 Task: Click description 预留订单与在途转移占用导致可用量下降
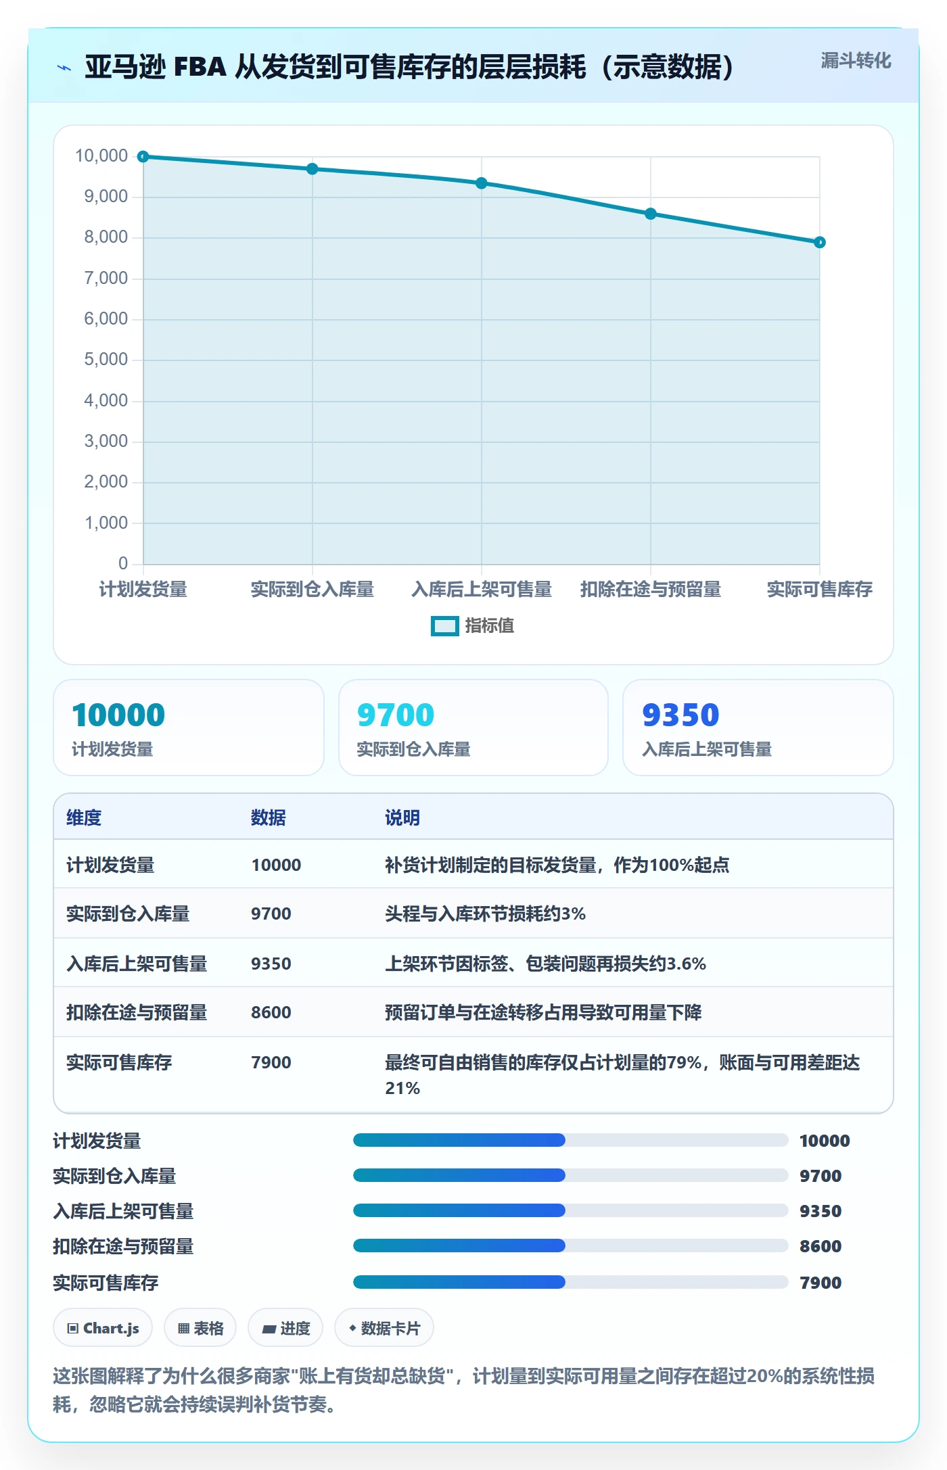[543, 1012]
